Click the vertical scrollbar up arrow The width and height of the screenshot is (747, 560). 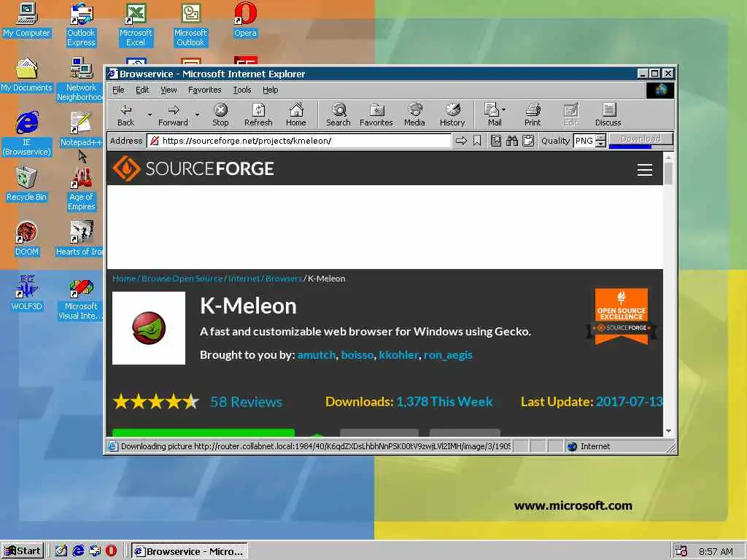click(x=668, y=157)
